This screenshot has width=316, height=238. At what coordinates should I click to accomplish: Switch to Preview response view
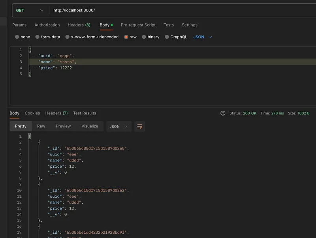pos(63,126)
